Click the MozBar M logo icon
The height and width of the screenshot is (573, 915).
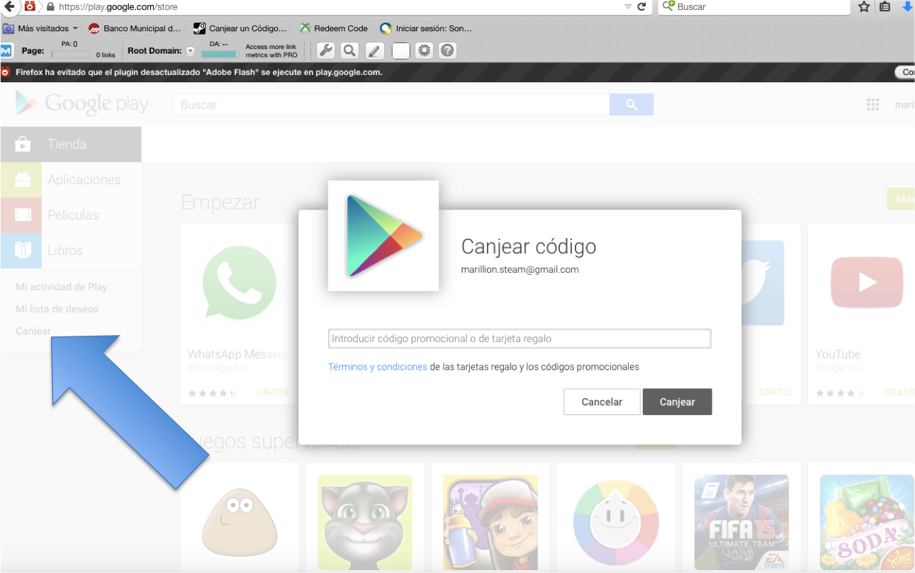[6, 50]
